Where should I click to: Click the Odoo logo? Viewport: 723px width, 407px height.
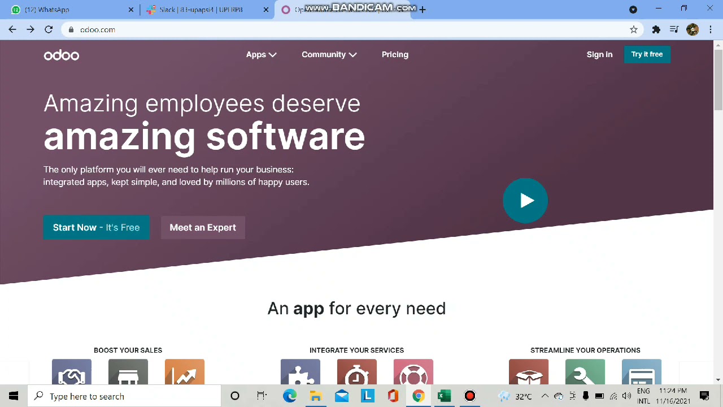(62, 55)
